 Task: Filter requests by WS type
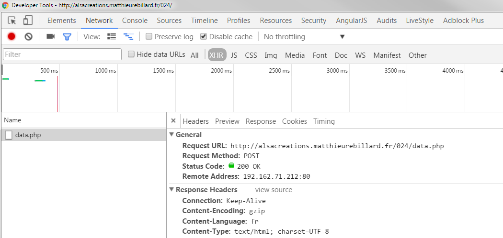360,55
